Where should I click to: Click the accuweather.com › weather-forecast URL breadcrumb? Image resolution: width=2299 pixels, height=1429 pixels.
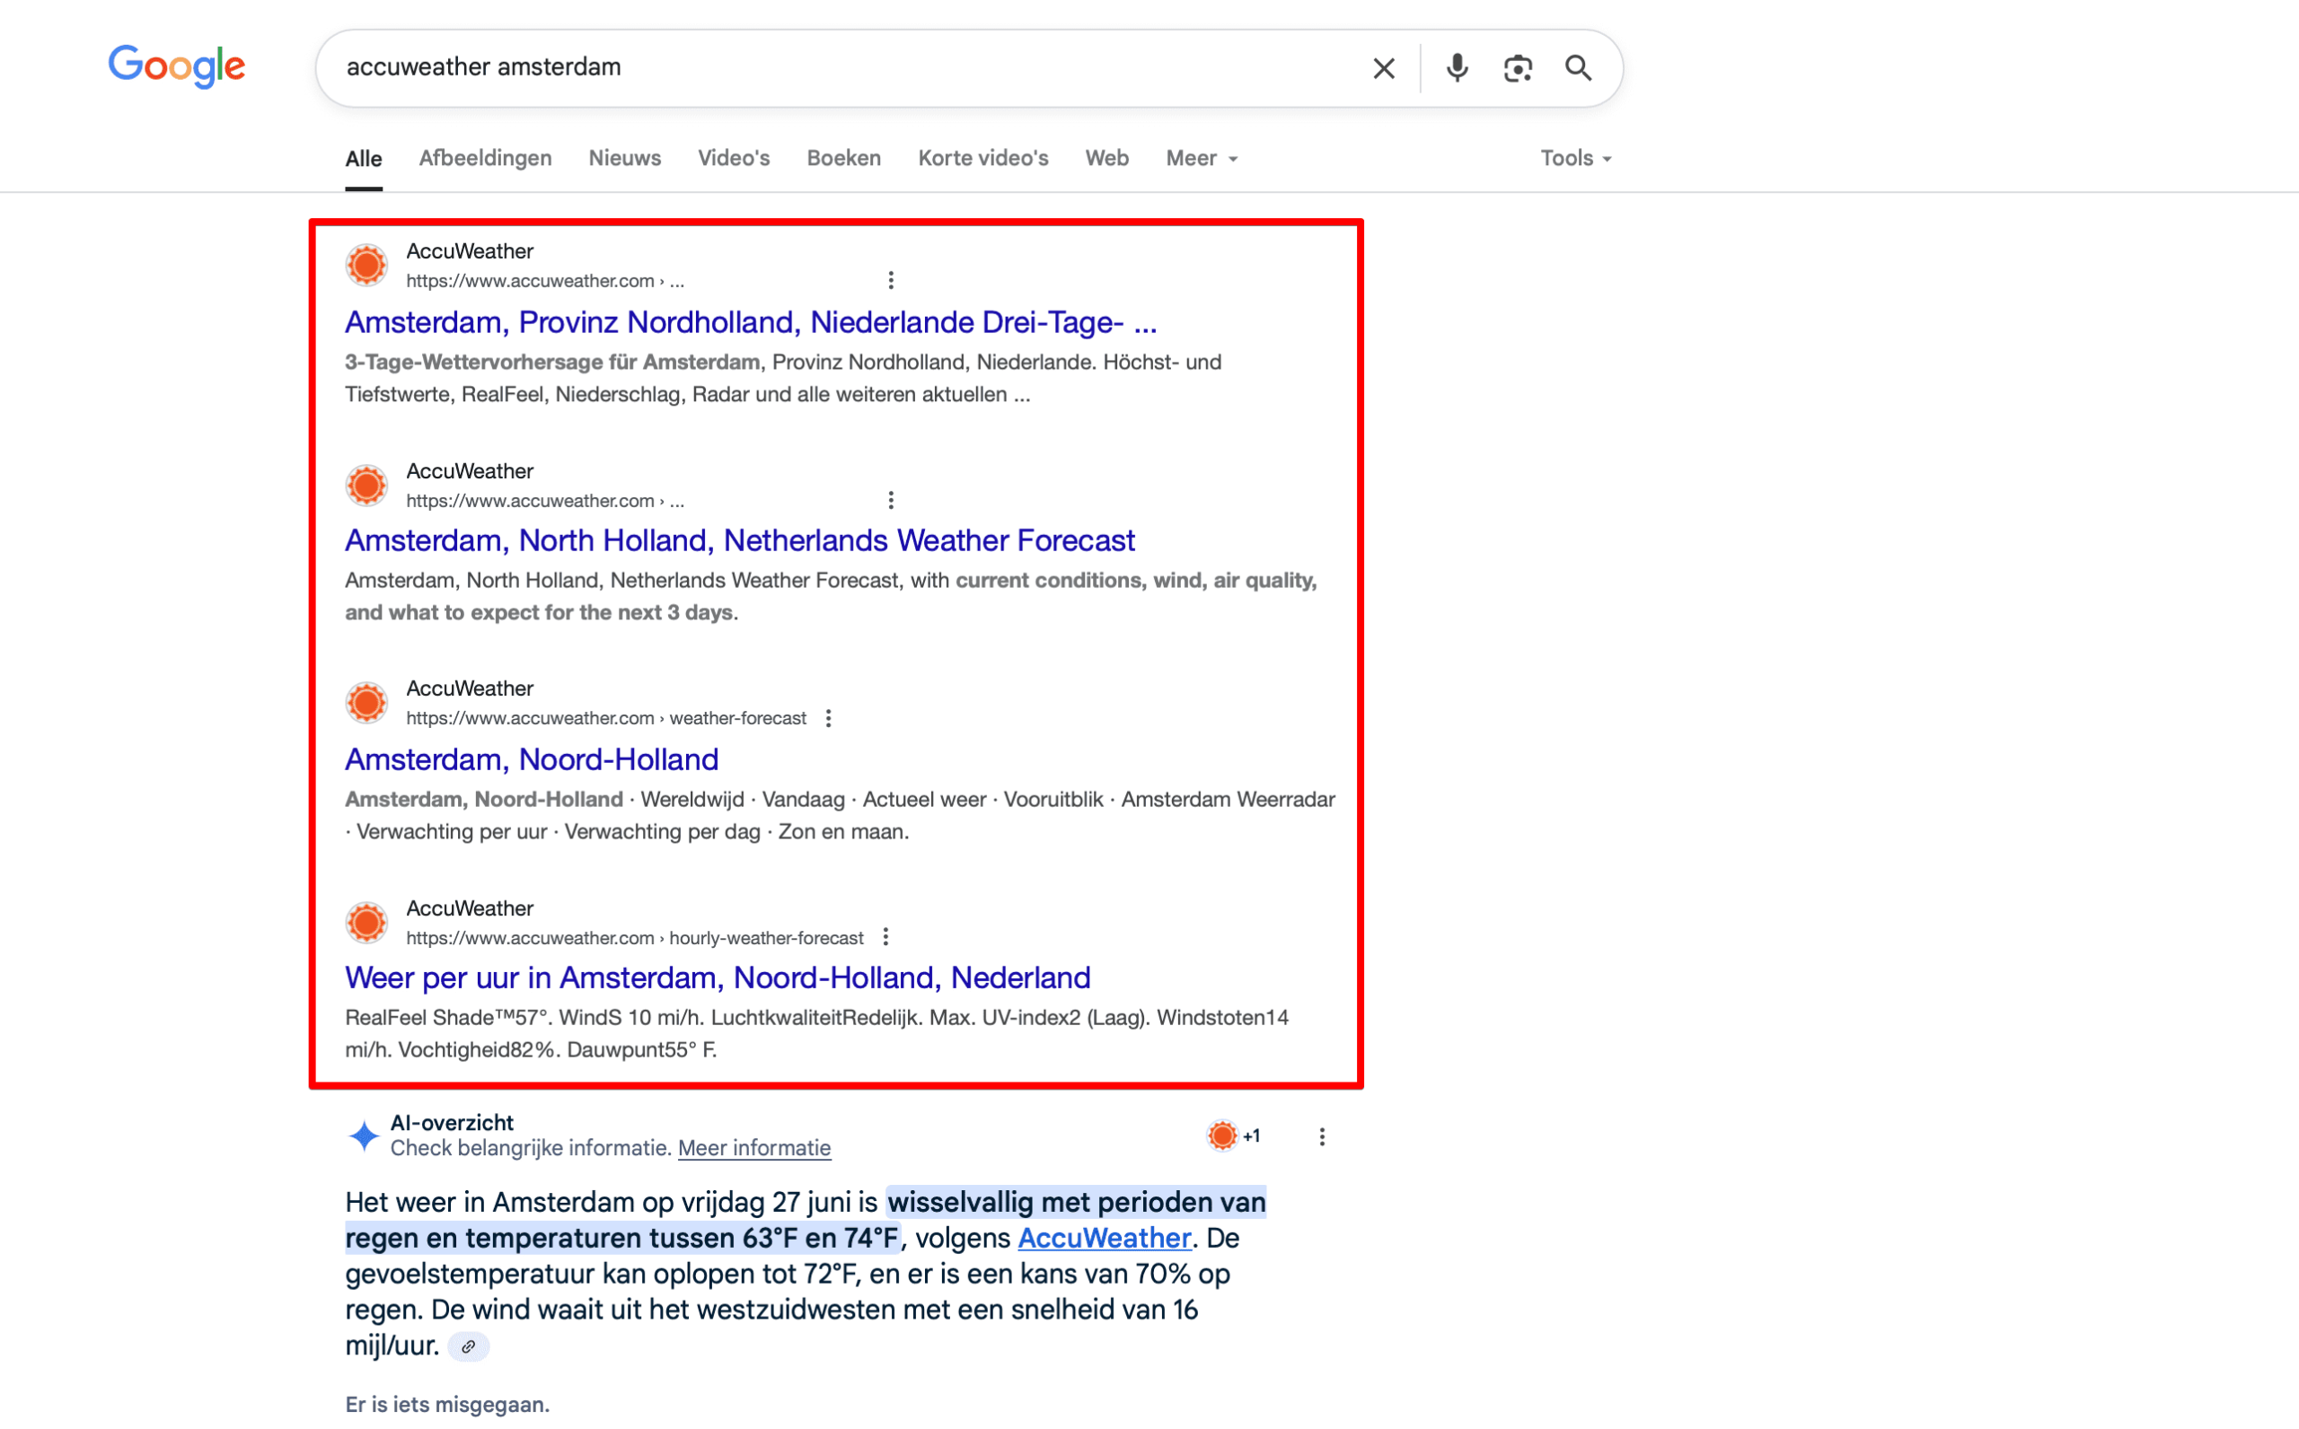pyautogui.click(x=606, y=718)
